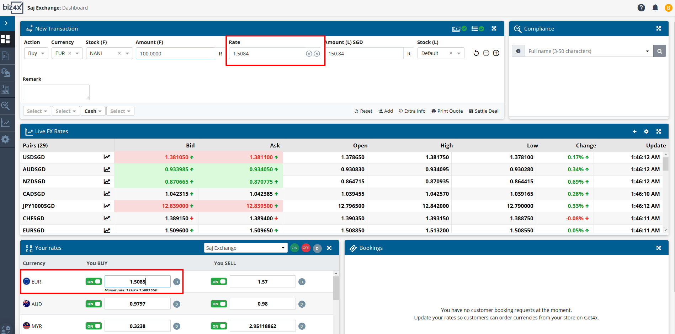Toggle AUD You SELL switch
The height and width of the screenshot is (334, 675).
(x=219, y=304)
